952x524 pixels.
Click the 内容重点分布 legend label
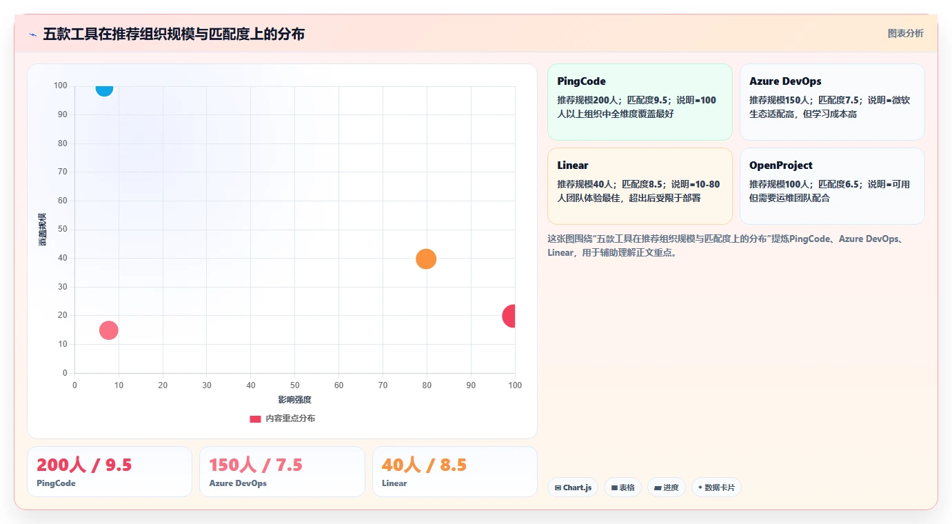coord(290,419)
